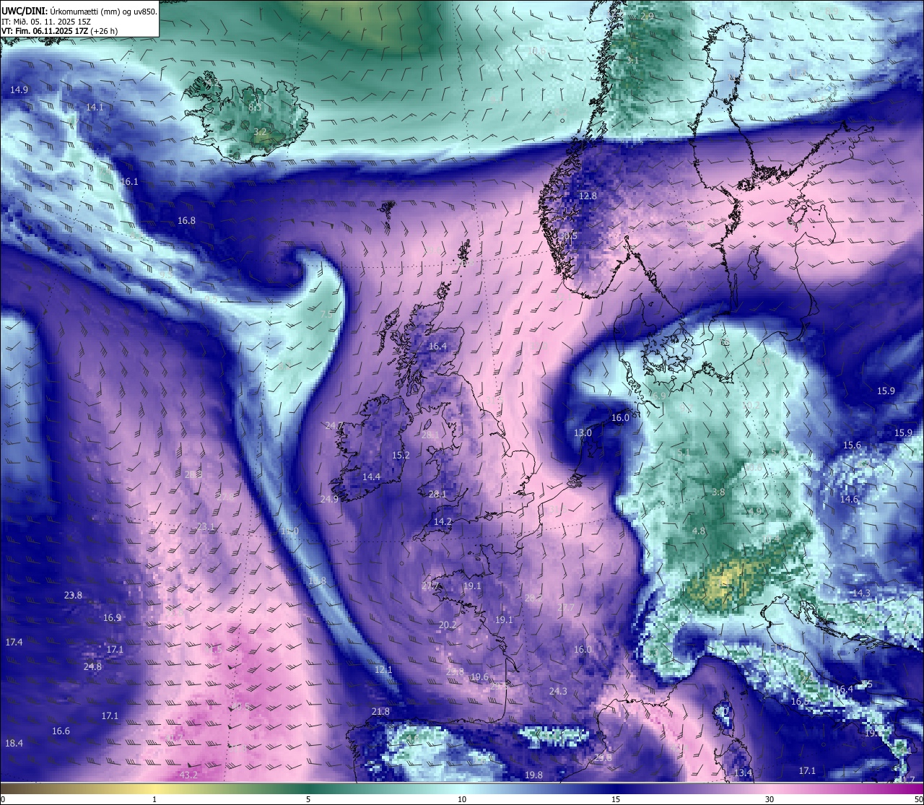Image resolution: width=924 pixels, height=805 pixels.
Task: Click the 13.0 value over the North Sea
Action: tap(583, 432)
